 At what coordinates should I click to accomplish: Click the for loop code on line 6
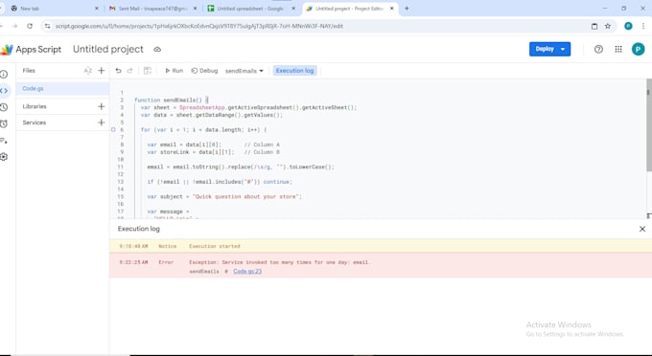pos(203,130)
